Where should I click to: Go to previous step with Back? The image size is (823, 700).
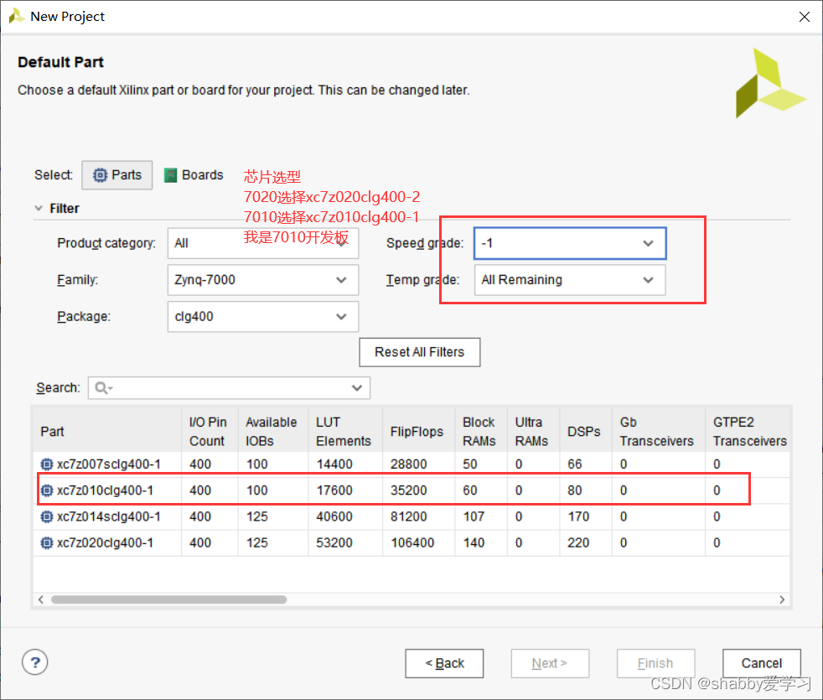click(444, 664)
